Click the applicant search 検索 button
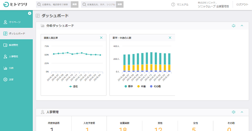 [x=75, y=4]
